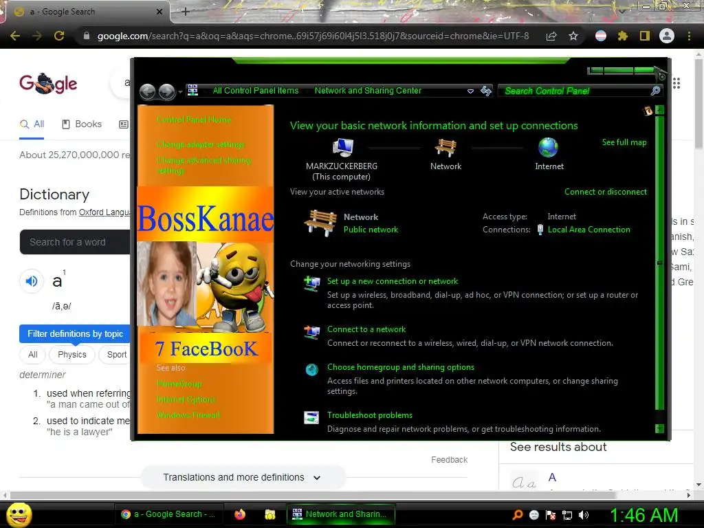The width and height of the screenshot is (704, 528).
Task: Open Local Area Connection status
Action: tap(588, 230)
